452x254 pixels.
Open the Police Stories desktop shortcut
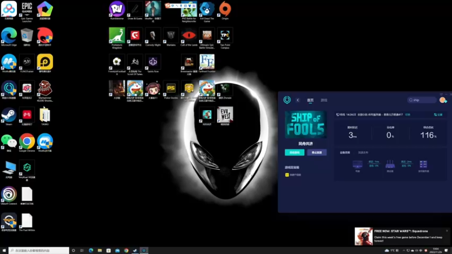coord(171,90)
